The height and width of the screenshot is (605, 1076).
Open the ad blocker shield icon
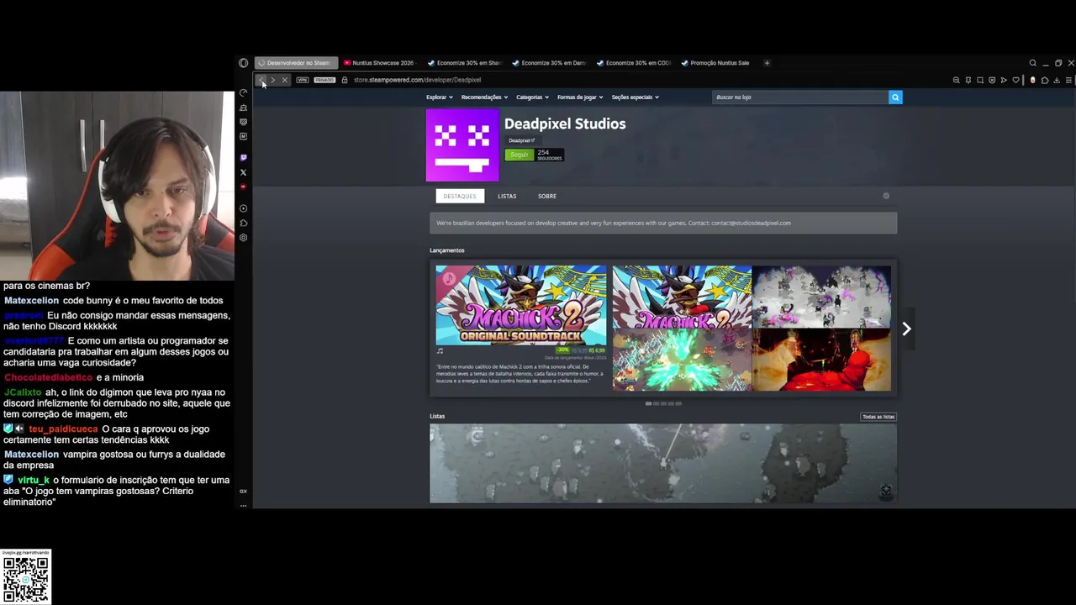[992, 80]
